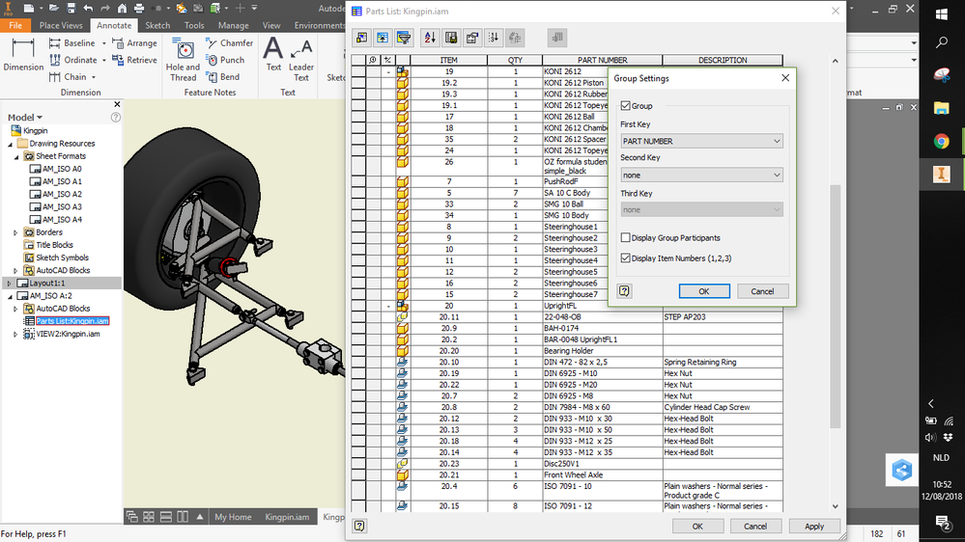
Task: Click the Export parts list icon
Action: click(x=451, y=38)
